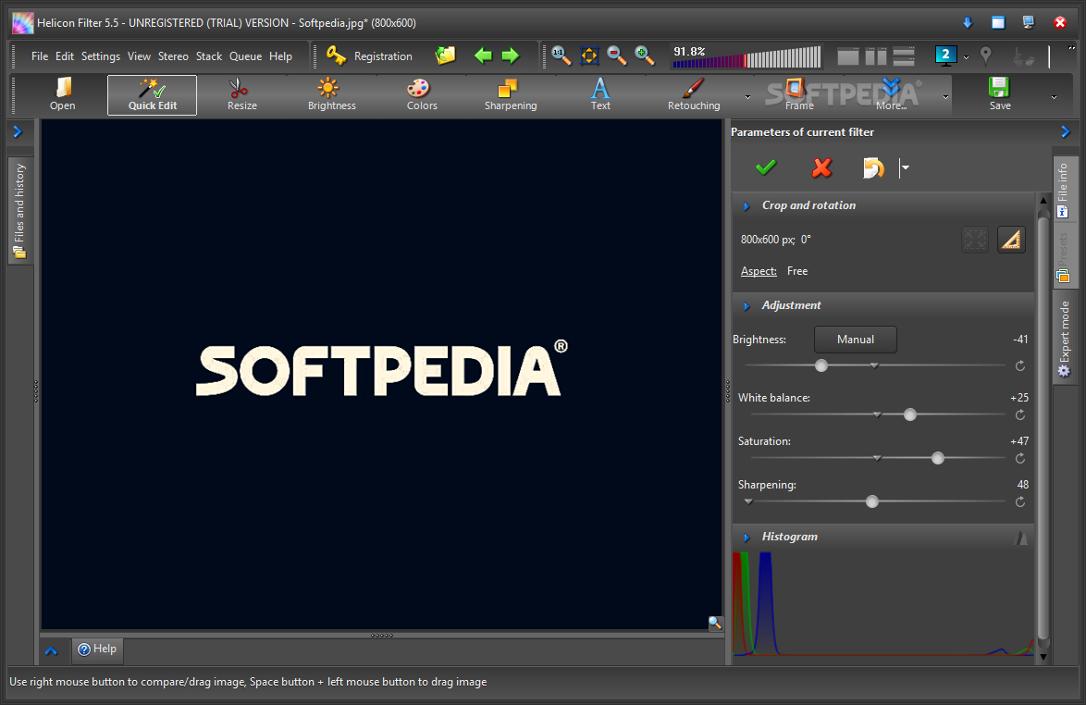Switch to the Expert mode tab

point(1065,338)
